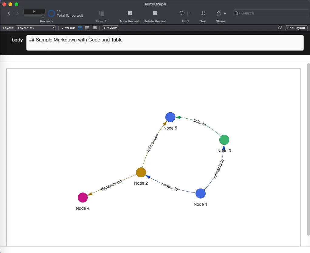Expand the Share dropdown arrow
Screen dimensions: 310x253
click(225, 13)
